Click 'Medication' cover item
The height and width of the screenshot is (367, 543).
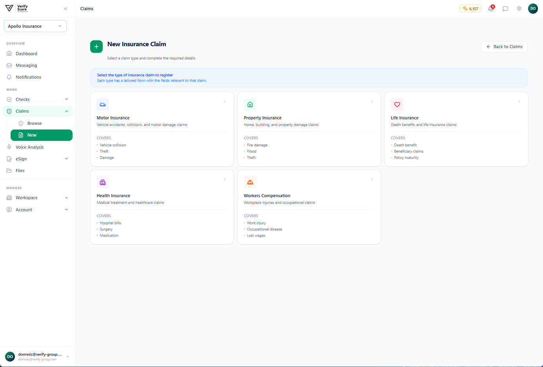(109, 236)
